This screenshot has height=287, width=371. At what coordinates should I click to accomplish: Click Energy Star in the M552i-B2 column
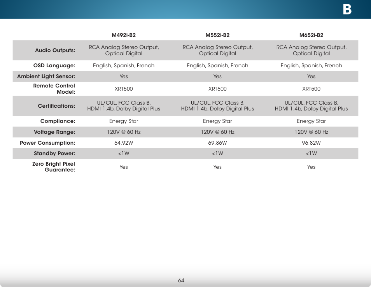[x=217, y=121]
